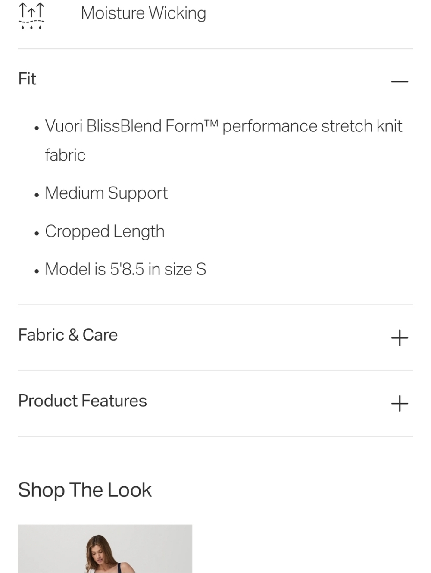Click the moisture wicking arrows icon
Image resolution: width=431 pixels, height=573 pixels.
tap(31, 16)
